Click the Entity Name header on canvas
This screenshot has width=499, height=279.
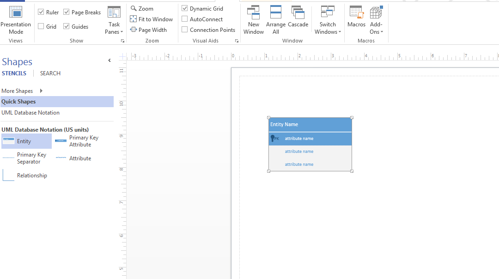[x=310, y=125]
